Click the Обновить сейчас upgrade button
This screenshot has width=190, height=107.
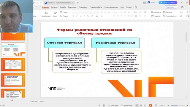pos(168,3)
